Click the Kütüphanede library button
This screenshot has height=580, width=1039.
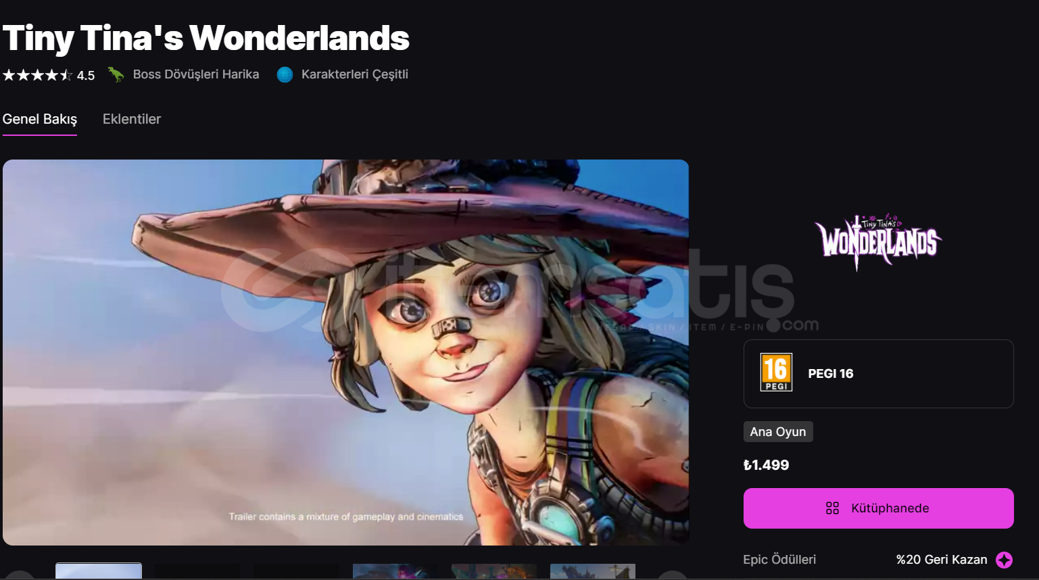coord(878,508)
